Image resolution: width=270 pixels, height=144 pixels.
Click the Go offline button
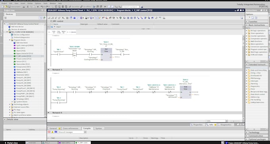[x=86, y=7]
